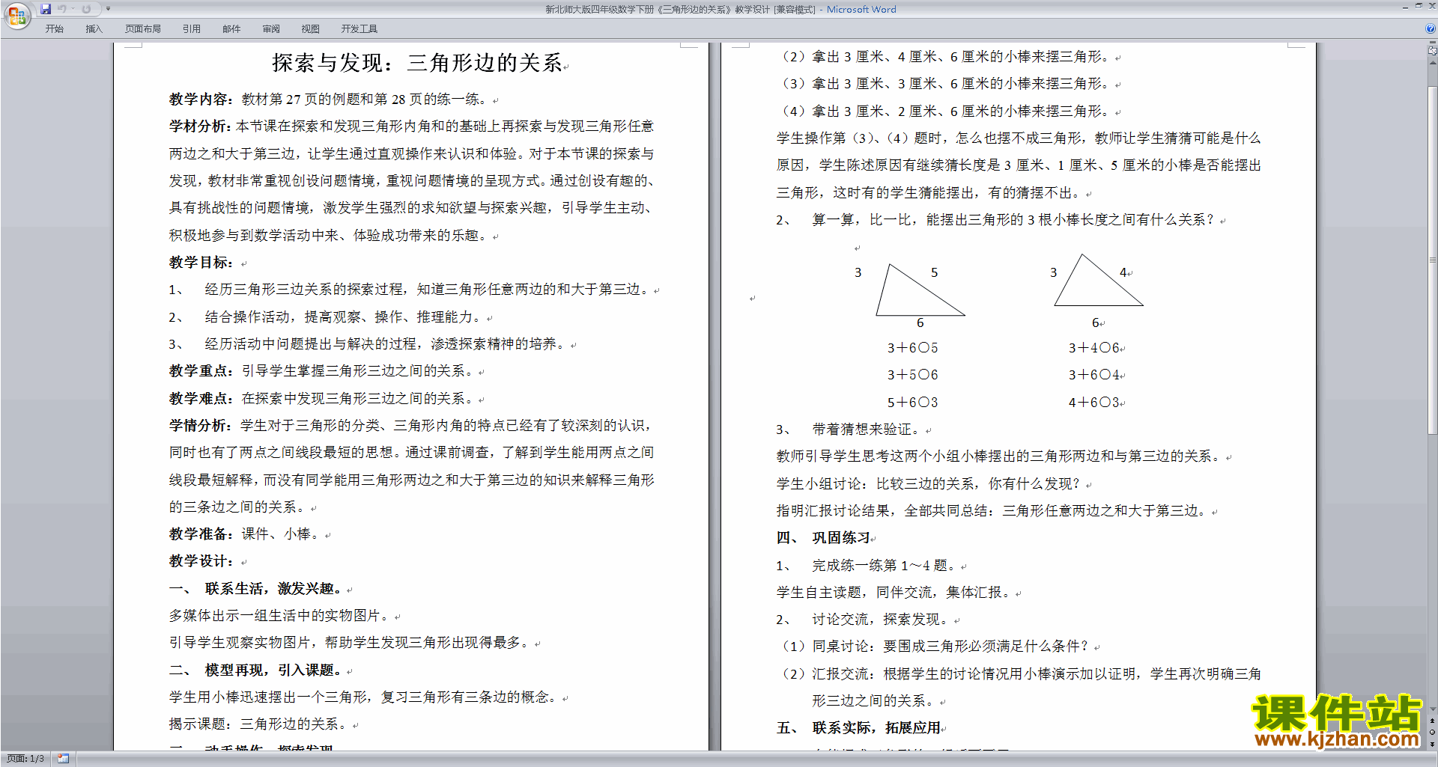Click the line 揭示课题：三角形边的关系
The height and width of the screenshot is (767, 1438).
(x=260, y=724)
